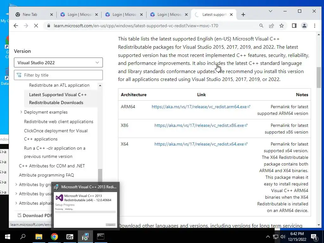
Task: Expand the Attributes by group node
Action: tap(16, 184)
